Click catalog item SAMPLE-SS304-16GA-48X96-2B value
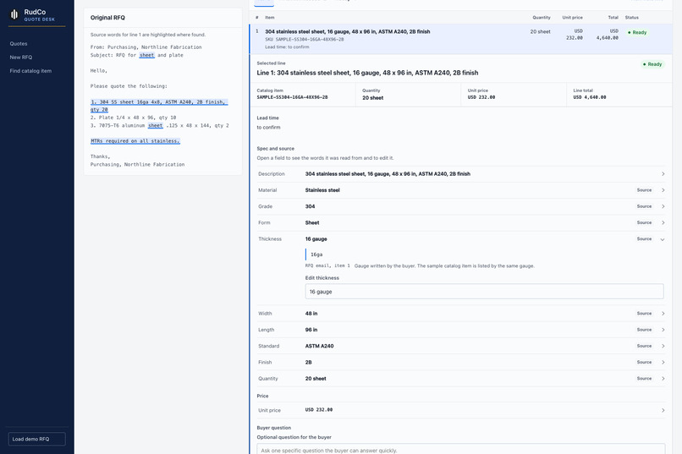 point(292,97)
